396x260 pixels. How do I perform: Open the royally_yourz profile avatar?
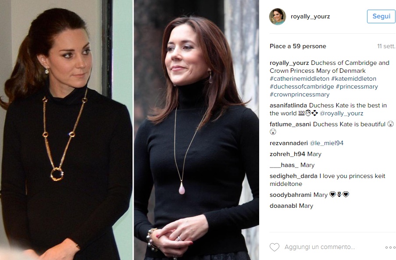click(x=278, y=16)
